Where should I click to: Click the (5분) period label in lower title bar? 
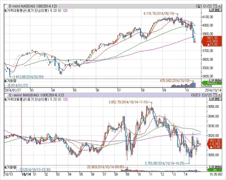[196, 95]
